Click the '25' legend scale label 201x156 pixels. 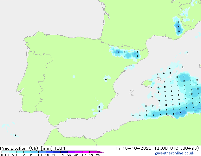pyautogui.click(x=62, y=155)
